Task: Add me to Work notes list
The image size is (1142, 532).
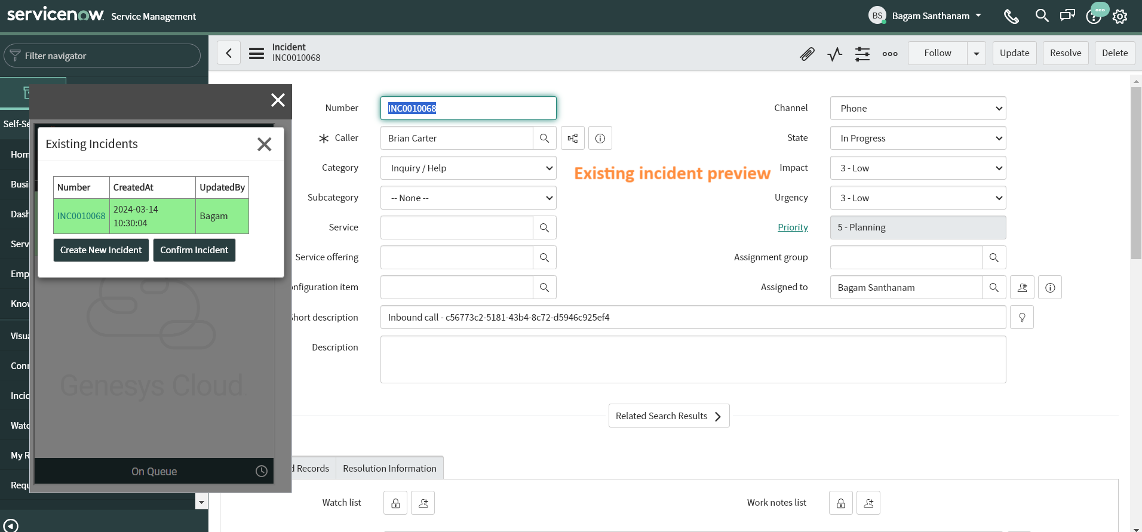Action: click(x=868, y=503)
